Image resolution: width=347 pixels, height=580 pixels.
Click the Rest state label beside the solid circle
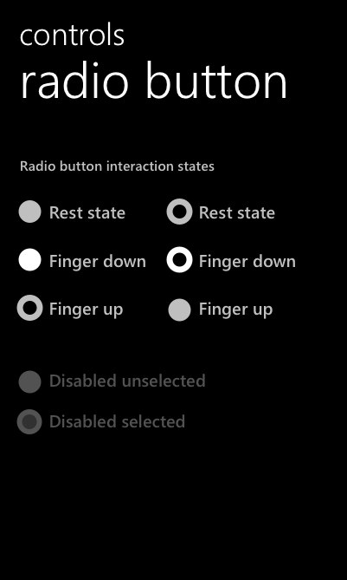pyautogui.click(x=87, y=213)
